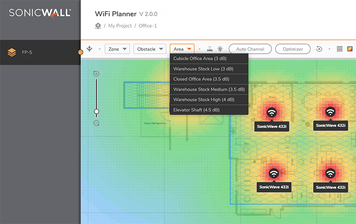Open the list view menu icon
This screenshot has width=356, height=224.
click(x=340, y=49)
